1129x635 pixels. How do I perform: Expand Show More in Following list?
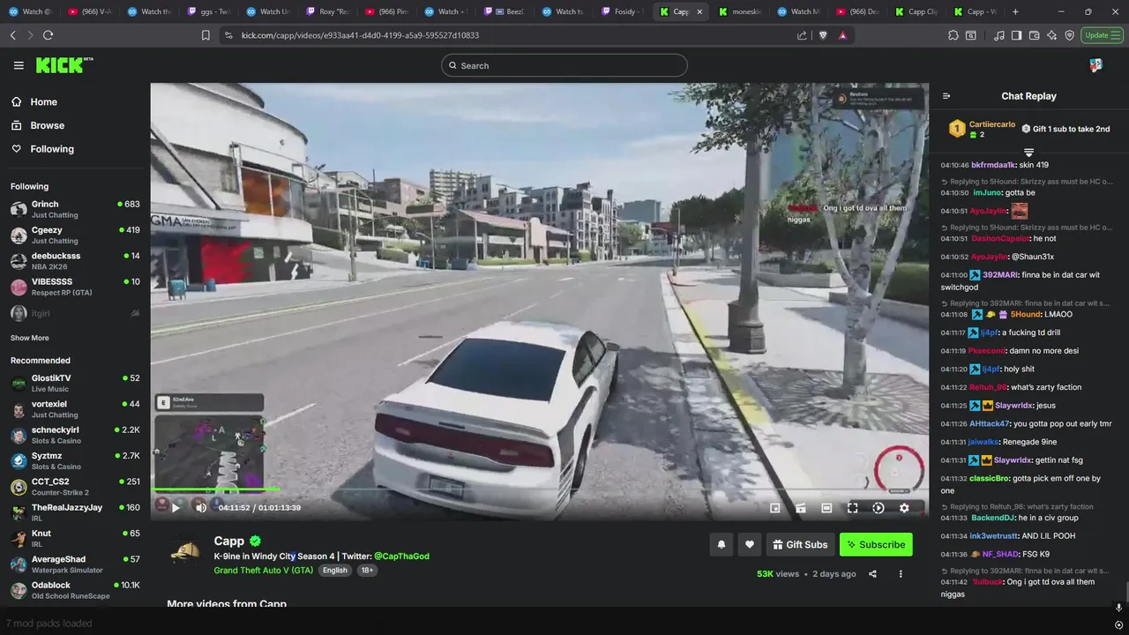coord(30,338)
